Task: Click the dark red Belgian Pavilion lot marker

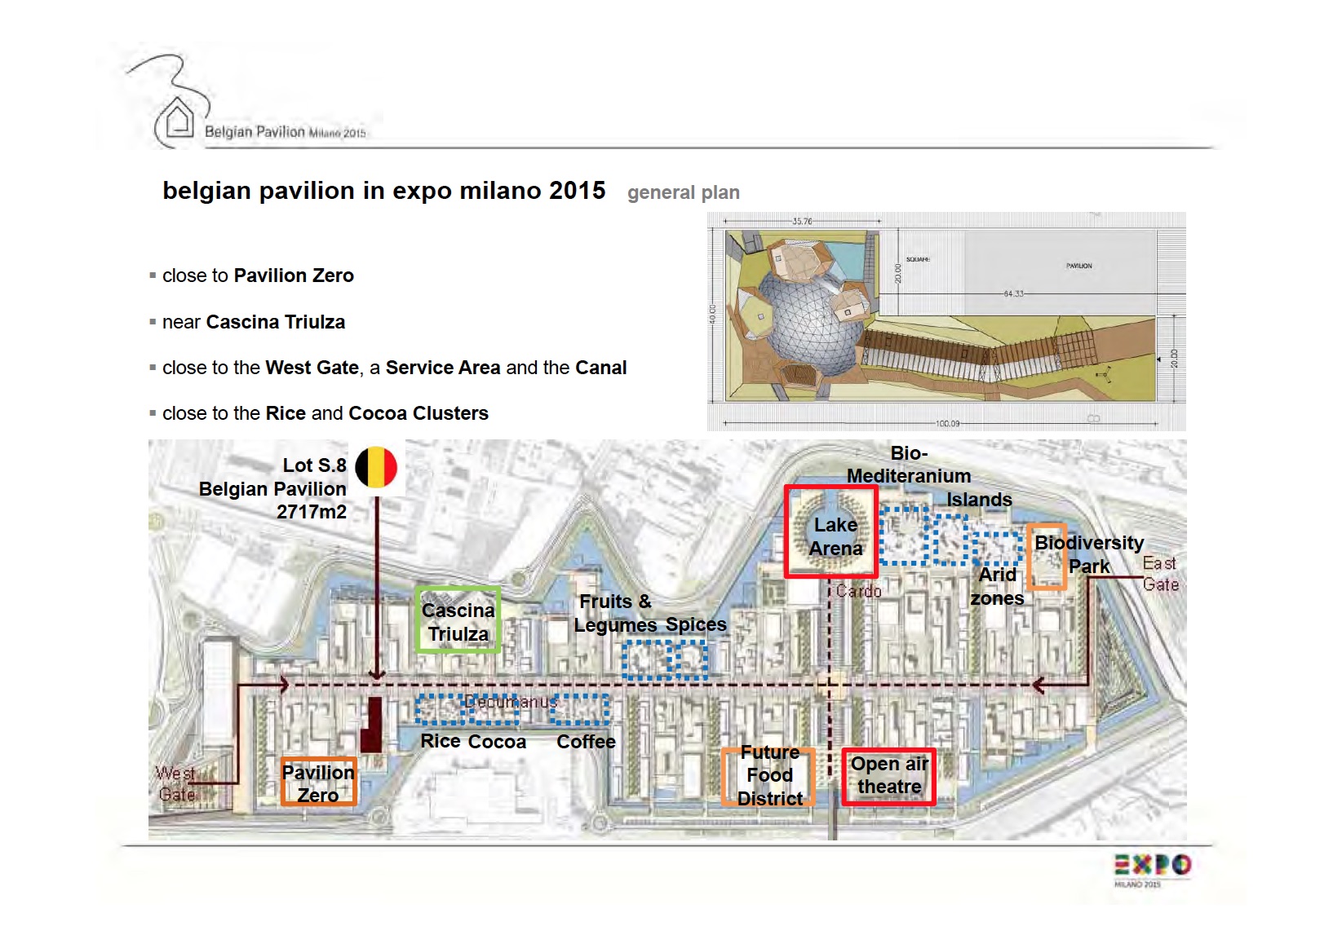Action: tap(372, 724)
